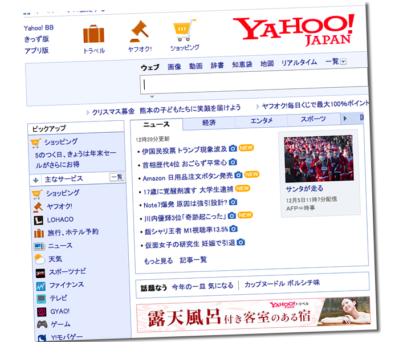Click camera icon beside 銀シャリ王者 headline

point(233,229)
